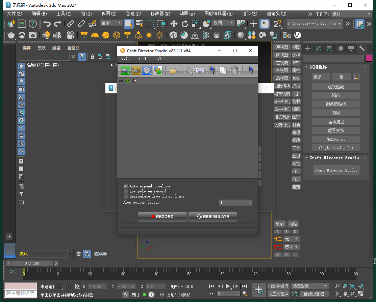Viewport: 376px width, 302px height.
Task: Click the pink object color swatch
Action: (370, 58)
